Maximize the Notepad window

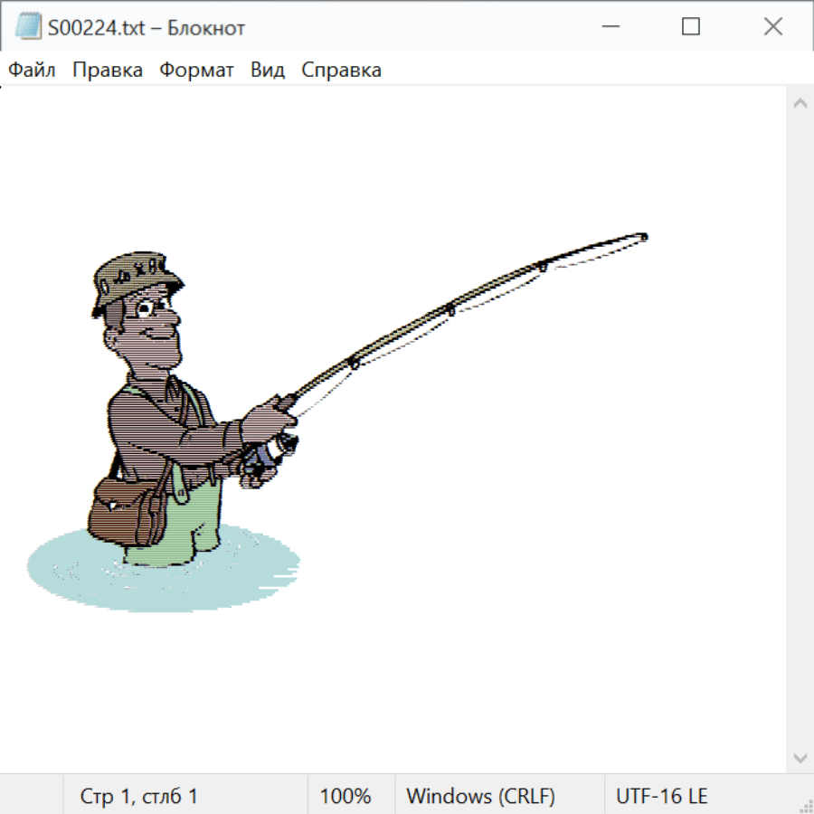[691, 27]
